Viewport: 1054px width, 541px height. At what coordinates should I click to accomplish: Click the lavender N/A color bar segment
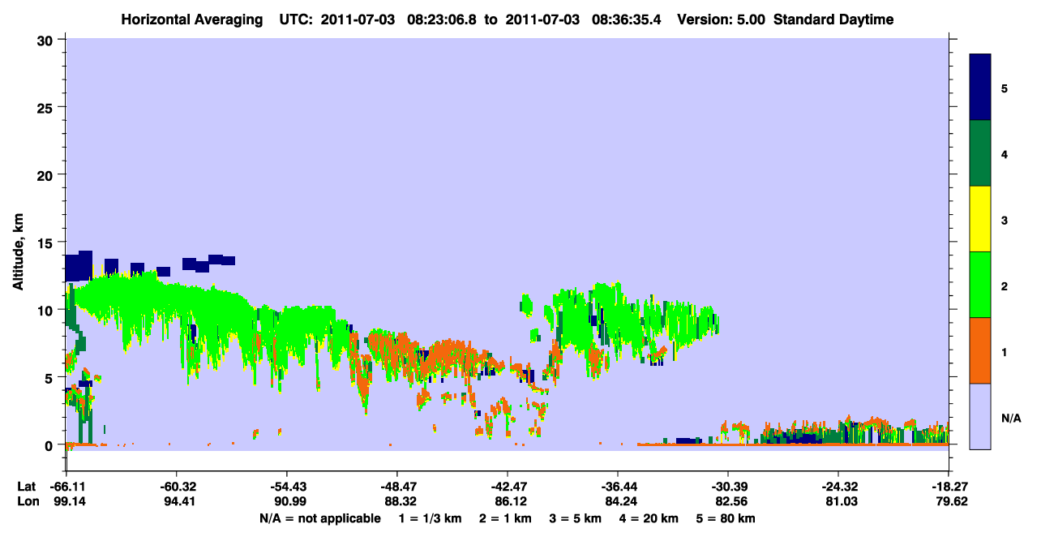[x=980, y=415]
